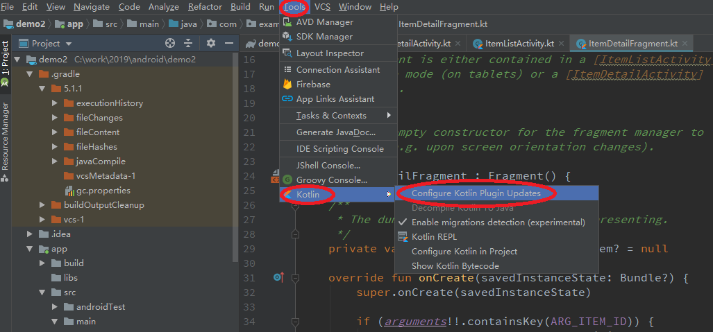This screenshot has height=332, width=713.
Task: Expand Tasks & Contexts submenu
Action: tap(338, 115)
